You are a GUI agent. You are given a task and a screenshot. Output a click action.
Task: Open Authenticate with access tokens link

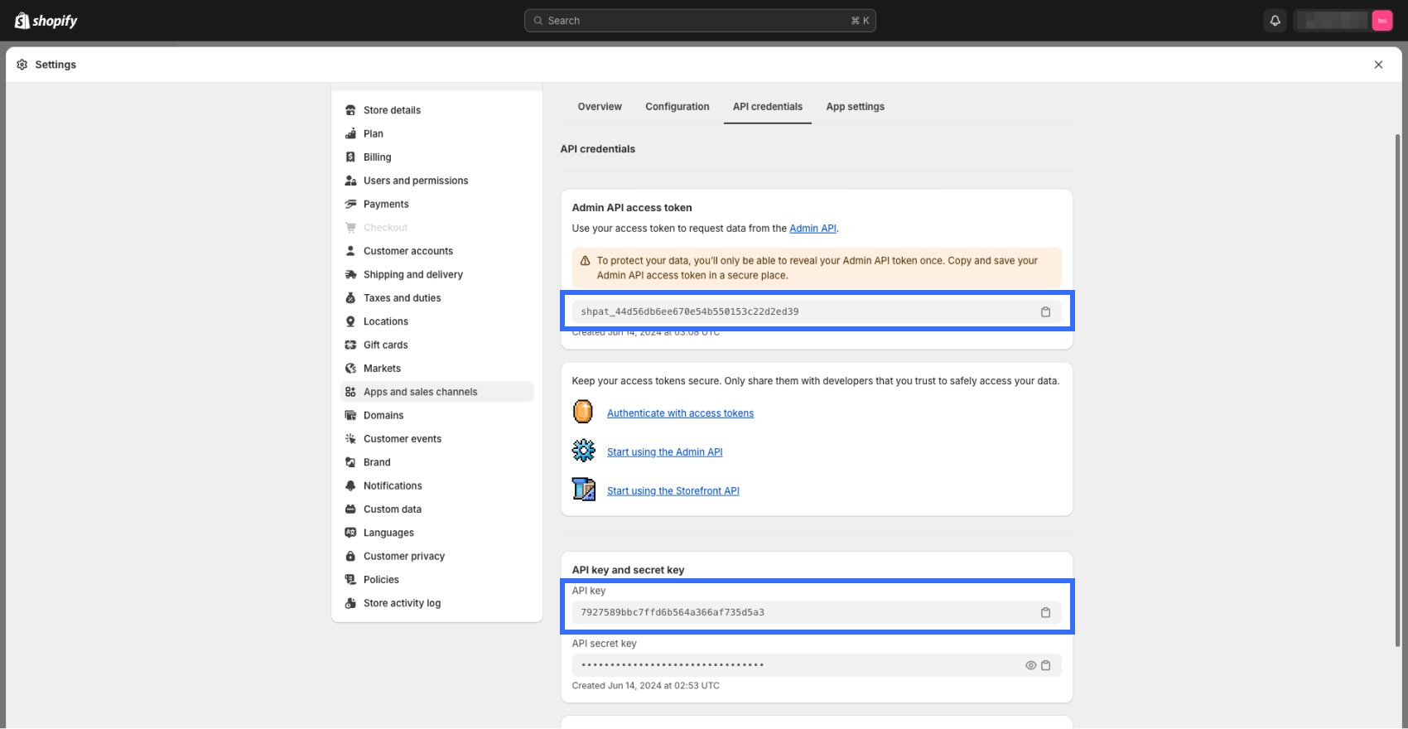[x=680, y=413]
